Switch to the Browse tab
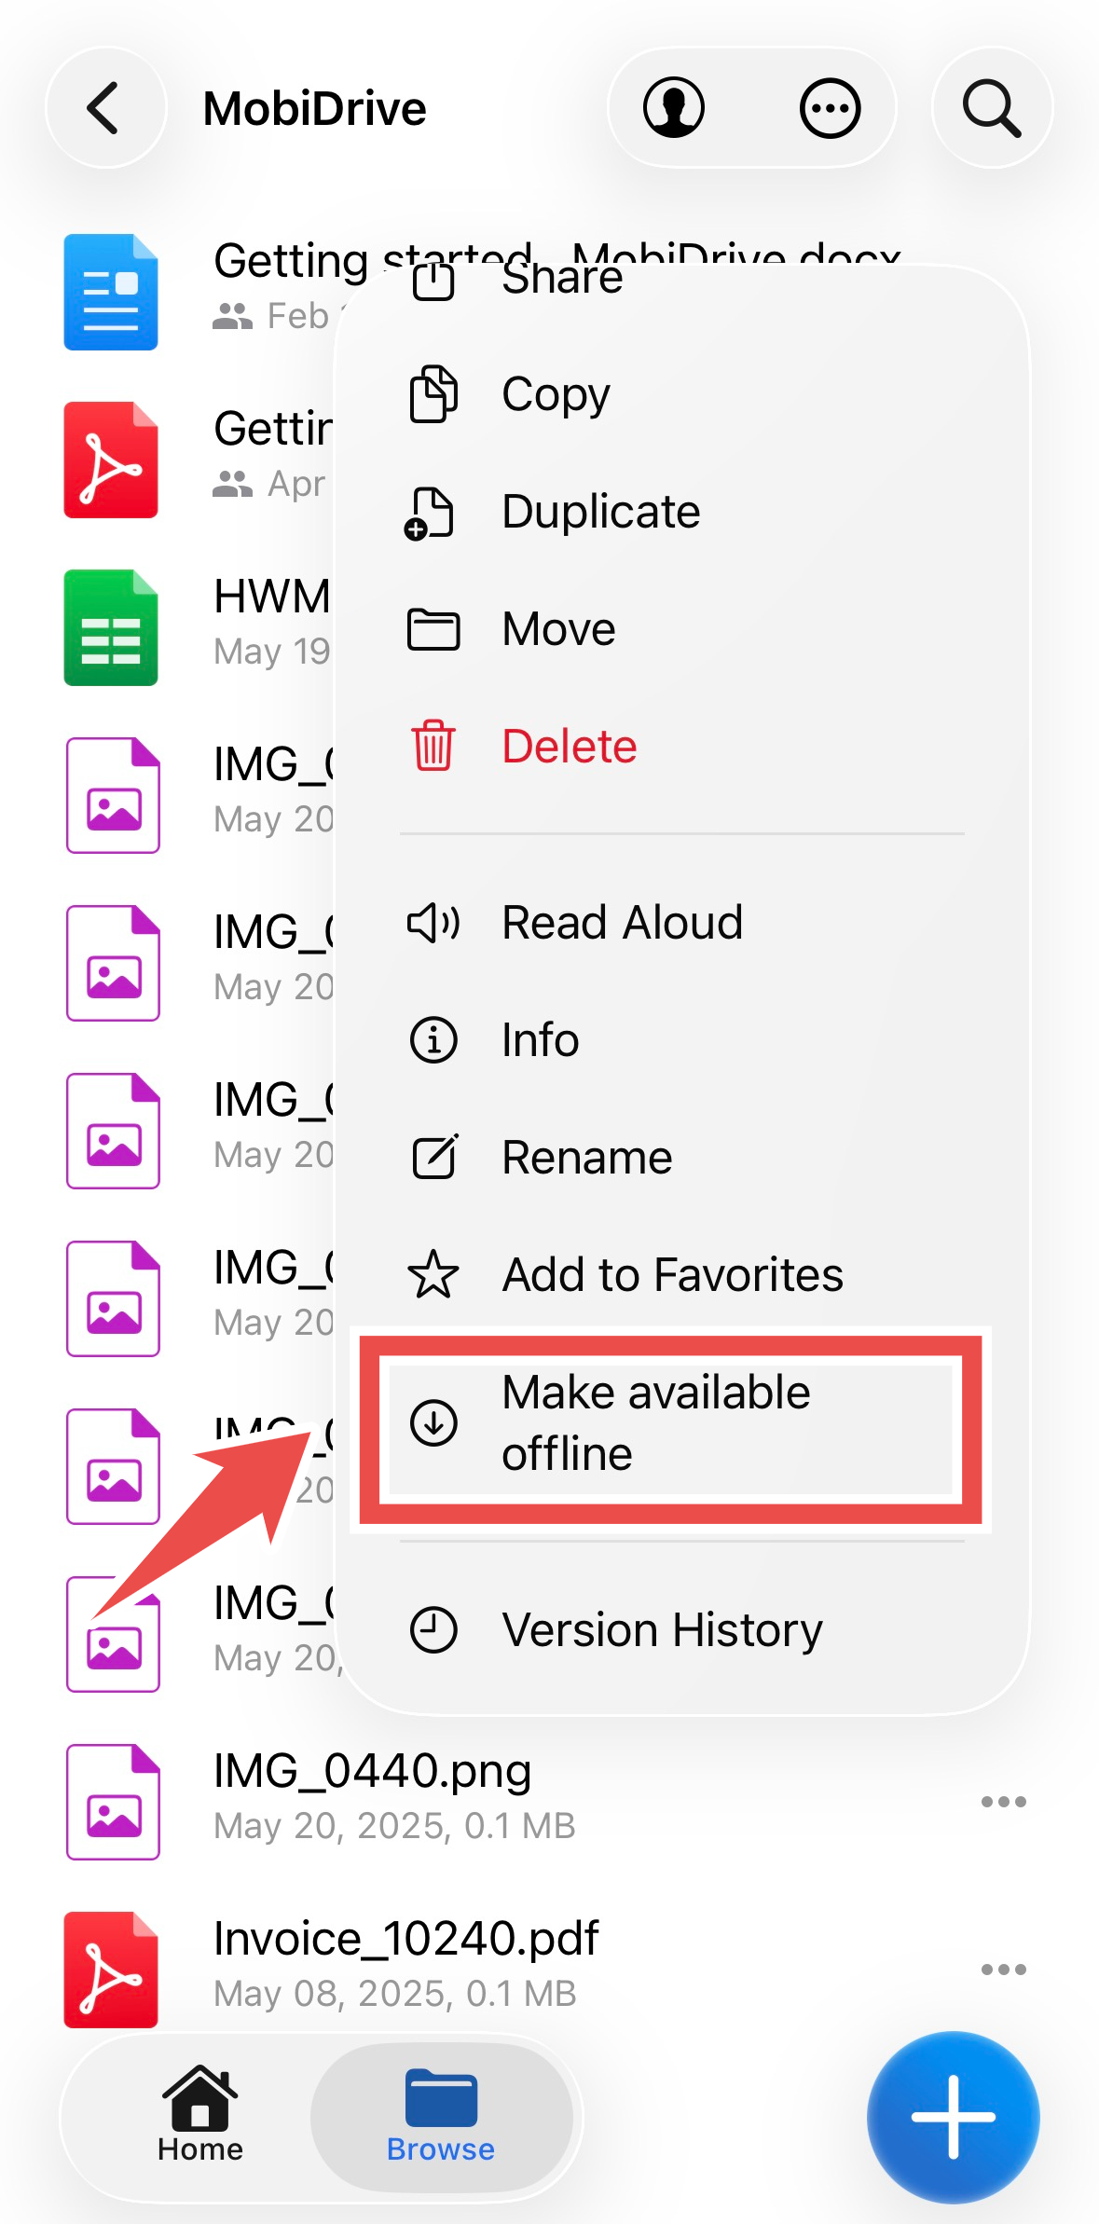Viewport: 1099px width, 2224px height. (x=441, y=2117)
